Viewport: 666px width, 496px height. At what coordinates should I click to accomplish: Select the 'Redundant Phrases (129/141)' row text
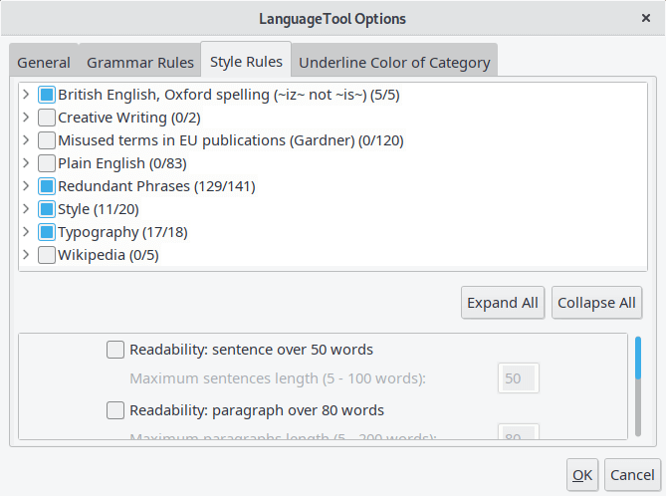tap(156, 186)
